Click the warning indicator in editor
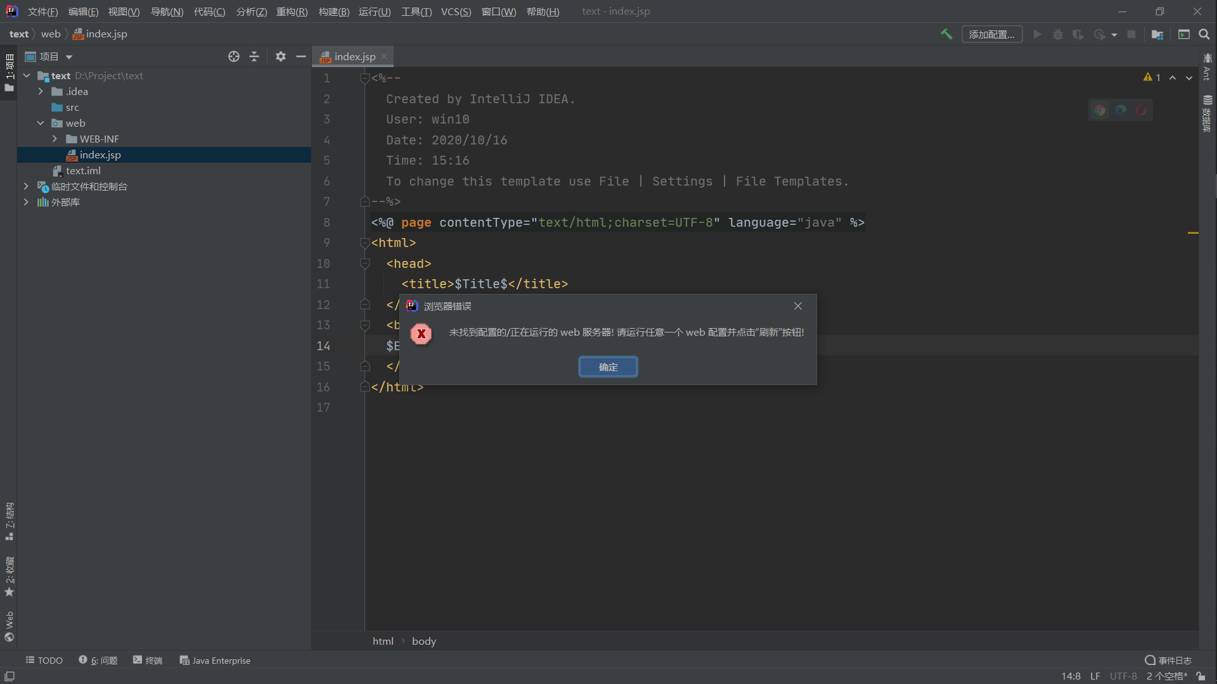The height and width of the screenshot is (684, 1217). [x=1152, y=77]
